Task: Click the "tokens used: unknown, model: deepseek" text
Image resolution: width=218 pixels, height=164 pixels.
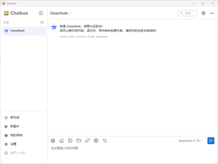Action: [84, 37]
